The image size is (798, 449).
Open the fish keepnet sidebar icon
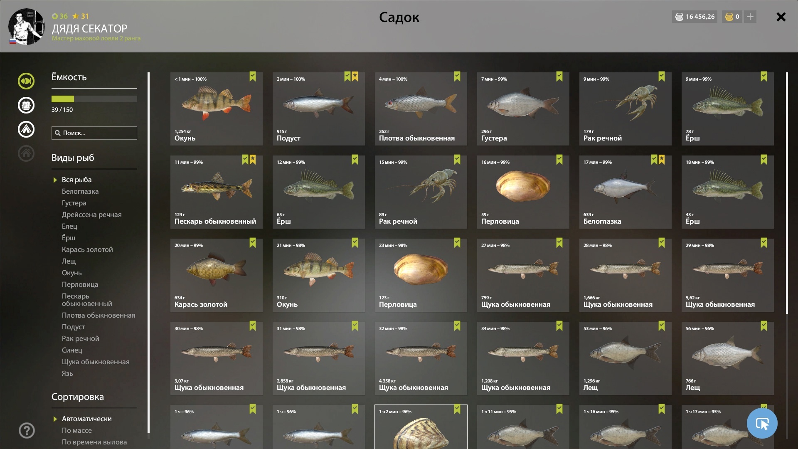click(x=26, y=81)
